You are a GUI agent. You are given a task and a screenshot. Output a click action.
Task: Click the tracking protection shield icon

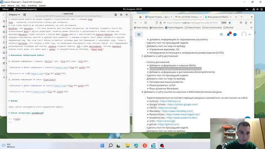point(157,23)
